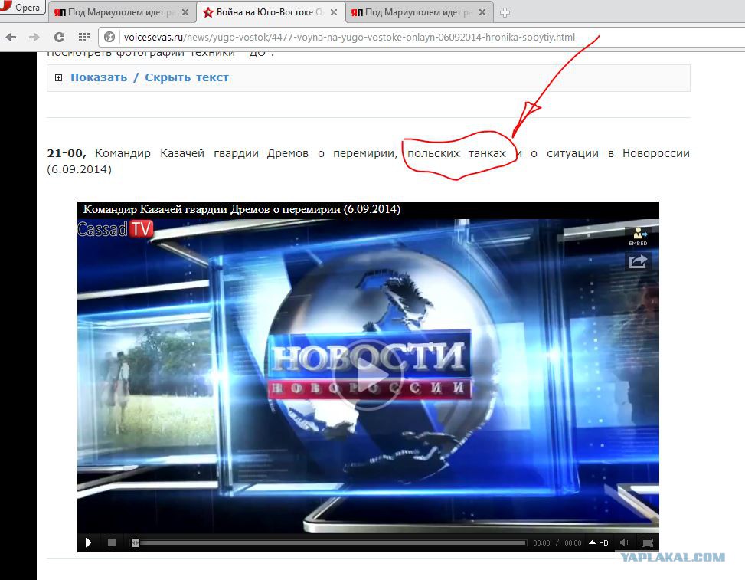
Task: Click the video share icon
Action: coord(638,261)
